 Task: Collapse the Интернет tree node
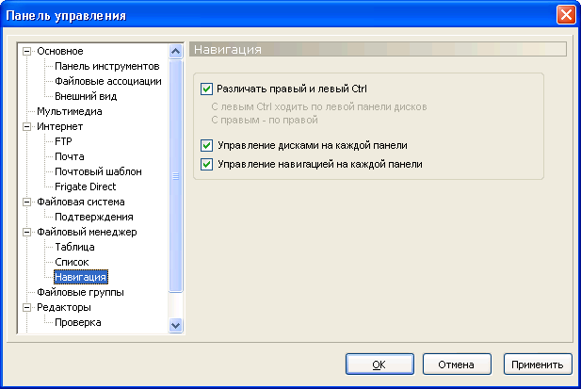tap(26, 126)
